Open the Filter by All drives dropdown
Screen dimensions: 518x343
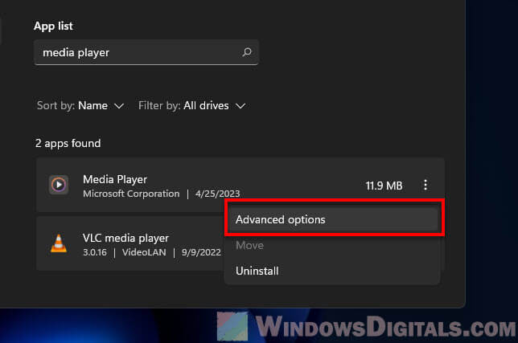pos(191,105)
